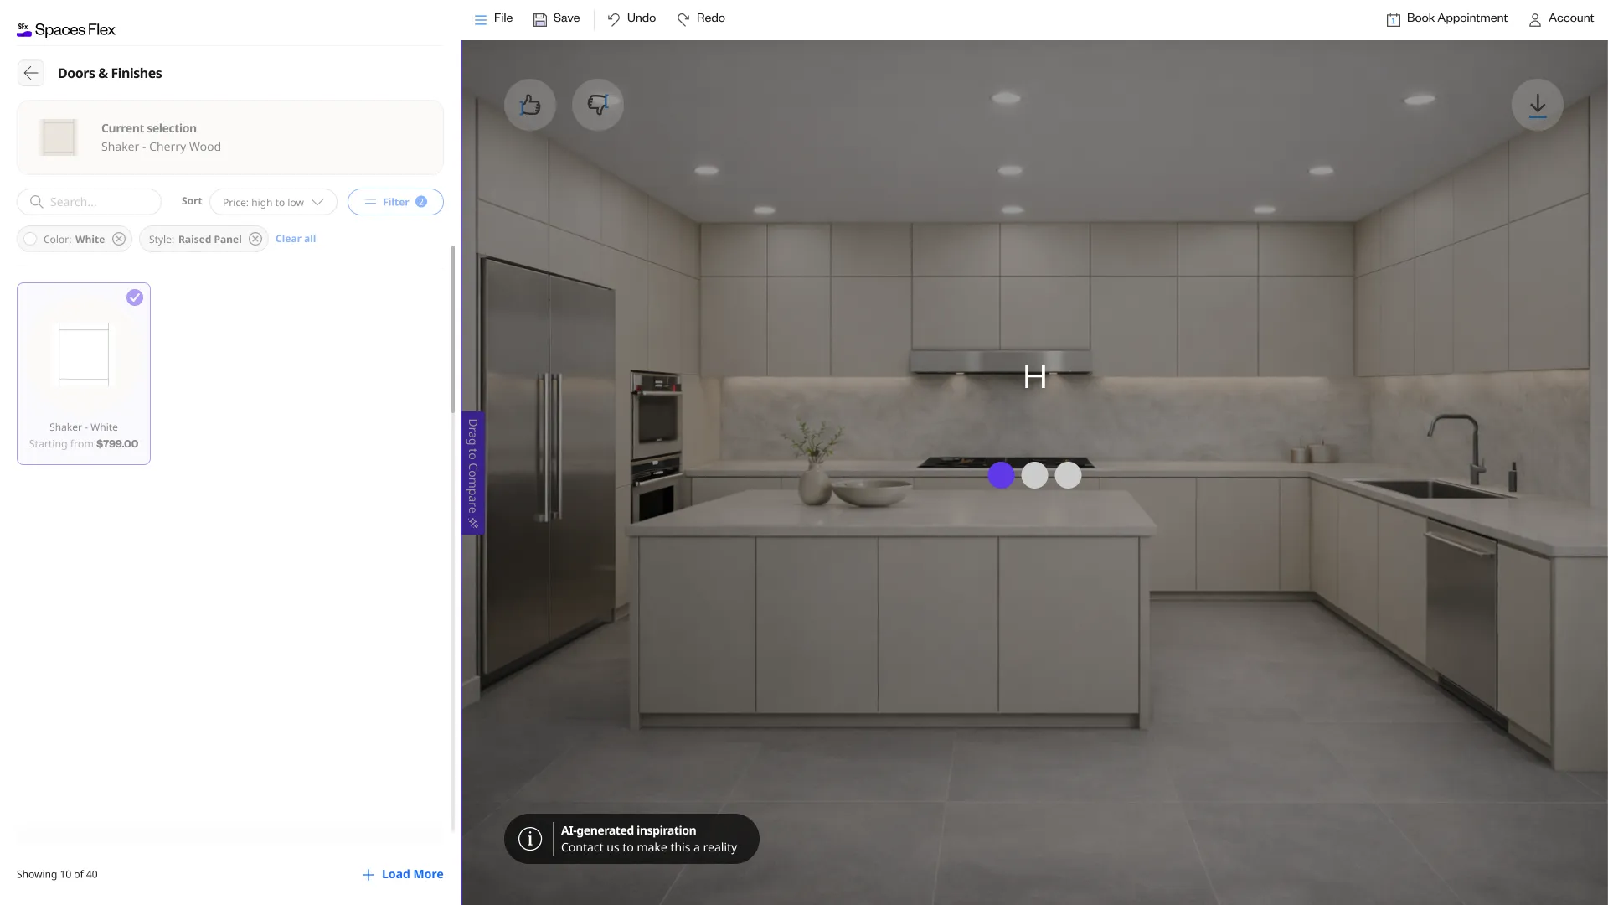Click the 'Doors & Finishes' heading
Viewport: 1608px width, 905px height.
[x=110, y=73]
